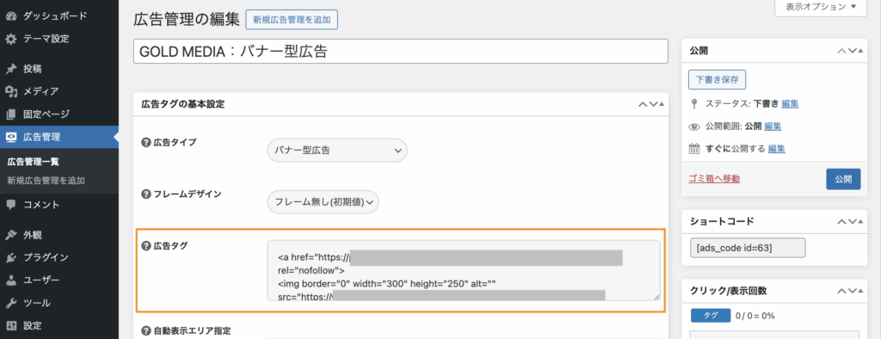Click the theme settings gear icon
881x339 pixels.
10,39
